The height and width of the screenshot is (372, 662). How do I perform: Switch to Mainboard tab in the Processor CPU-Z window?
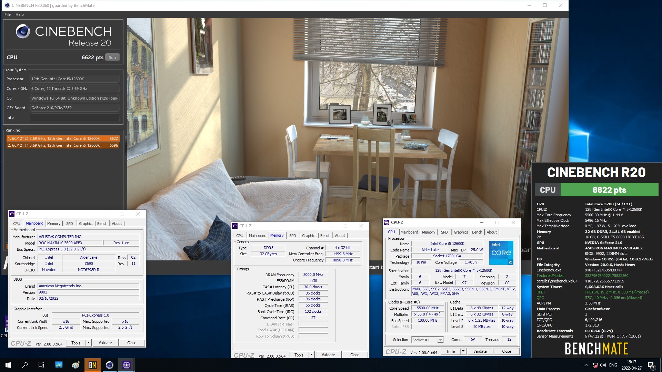click(x=409, y=232)
